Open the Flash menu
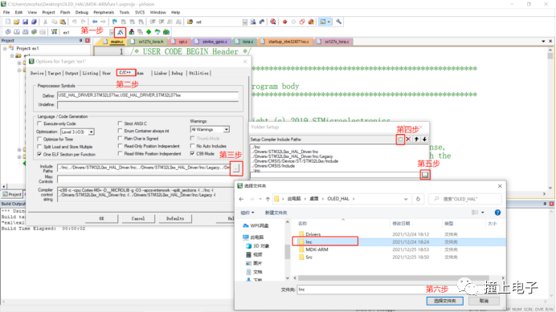Viewport: 556px width, 312px height. pyautogui.click(x=65, y=12)
